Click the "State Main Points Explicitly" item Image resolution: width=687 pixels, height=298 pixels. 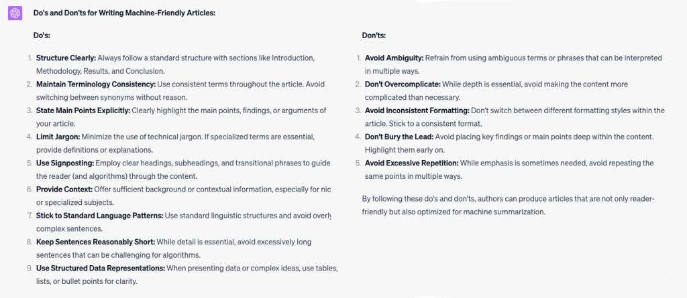83,110
